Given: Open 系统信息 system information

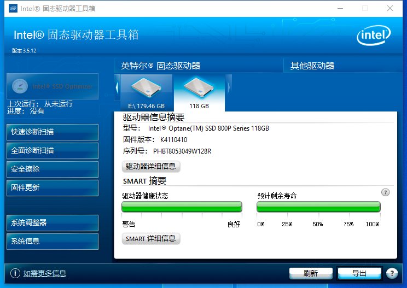Looking at the screenshot, I should 53,242.
